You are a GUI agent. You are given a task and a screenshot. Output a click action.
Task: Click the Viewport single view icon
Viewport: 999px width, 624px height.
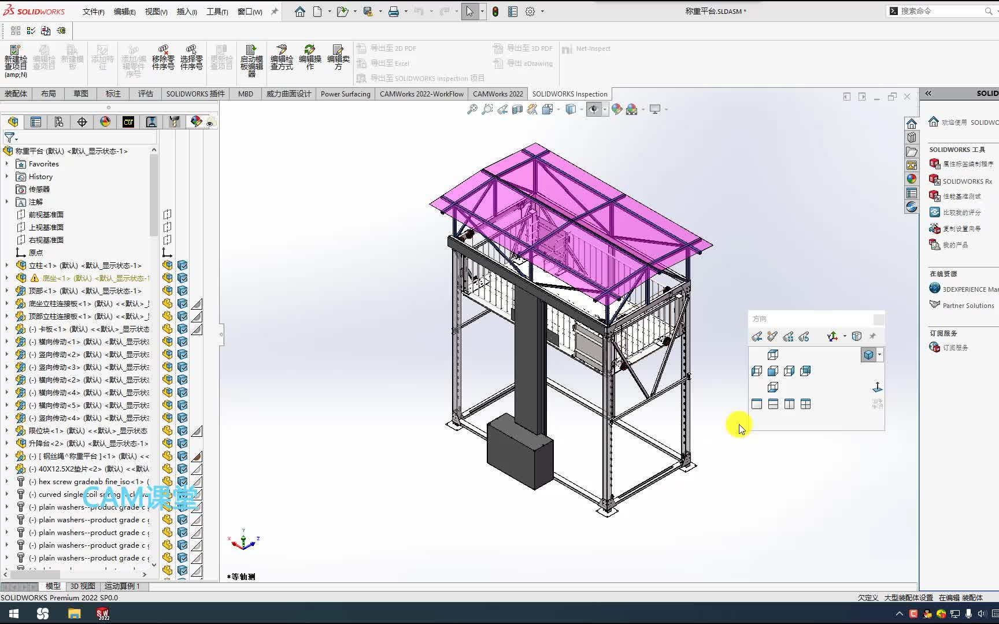coord(756,404)
